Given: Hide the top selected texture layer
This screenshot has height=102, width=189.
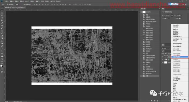Looking at the screenshot, I should (x=162, y=57).
